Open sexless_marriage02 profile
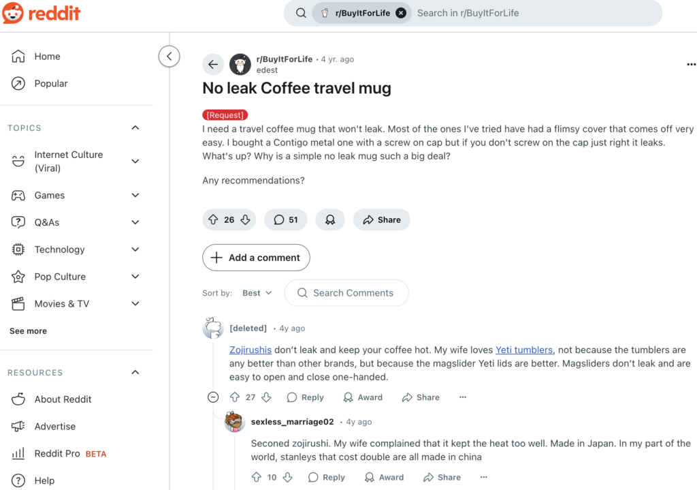This screenshot has width=697, height=490. (292, 422)
